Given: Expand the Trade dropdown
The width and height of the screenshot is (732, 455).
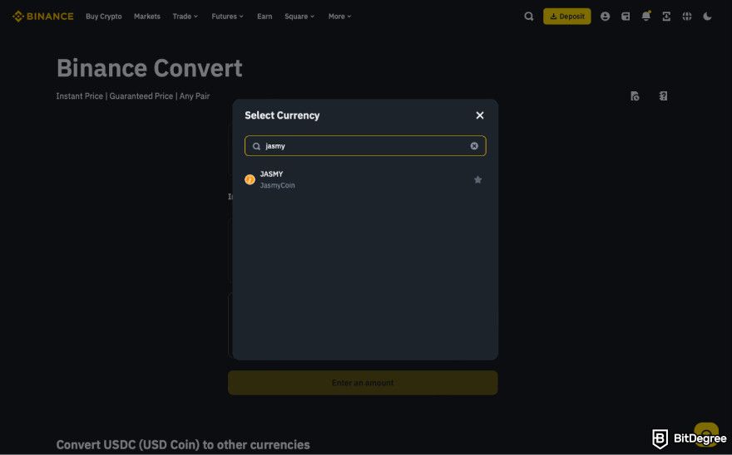Looking at the screenshot, I should click(185, 17).
